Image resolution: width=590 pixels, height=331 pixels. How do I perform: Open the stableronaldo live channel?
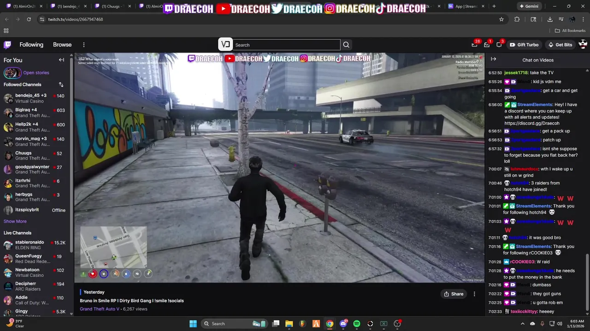coord(35,245)
